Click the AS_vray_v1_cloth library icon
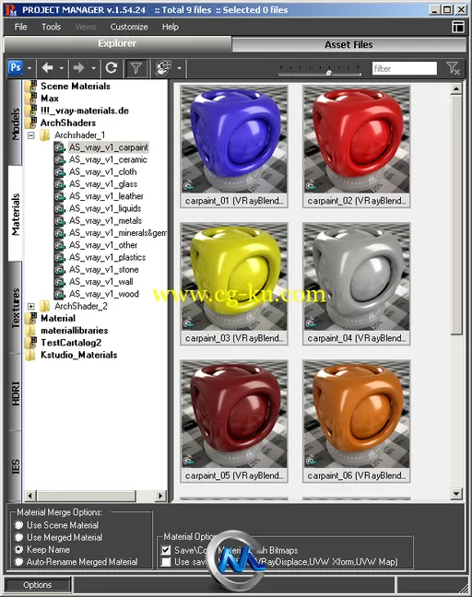Image resolution: width=472 pixels, height=597 pixels. [x=60, y=171]
